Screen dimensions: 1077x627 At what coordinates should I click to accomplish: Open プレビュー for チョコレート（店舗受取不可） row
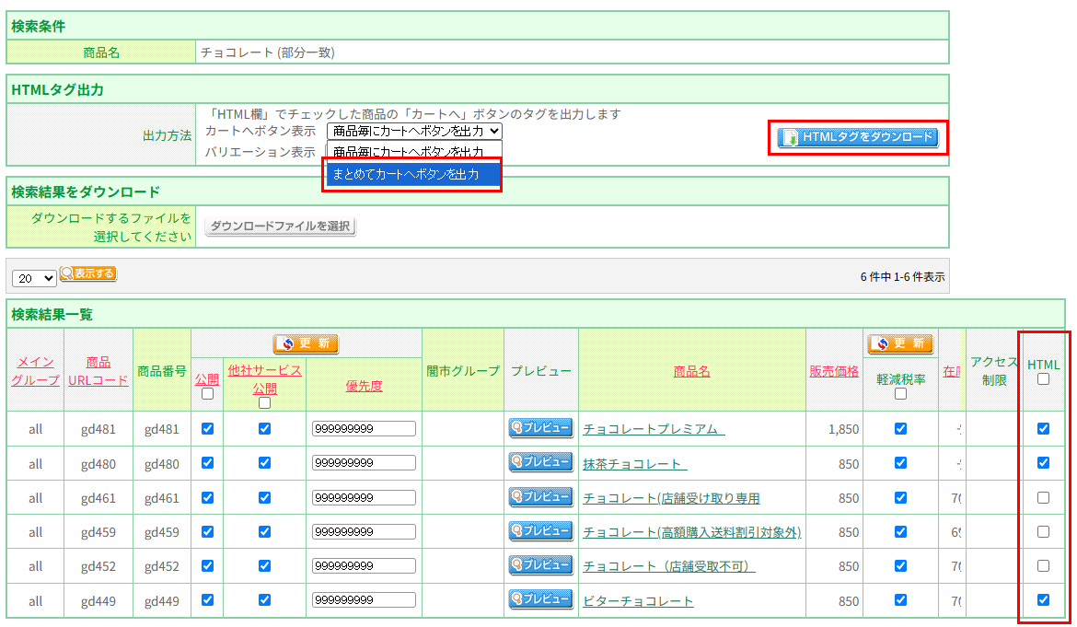538,565
